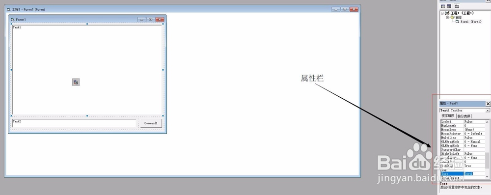The image size is (491, 195).
Task: Select the Text2 textbox on Form1
Action: tap(74, 123)
